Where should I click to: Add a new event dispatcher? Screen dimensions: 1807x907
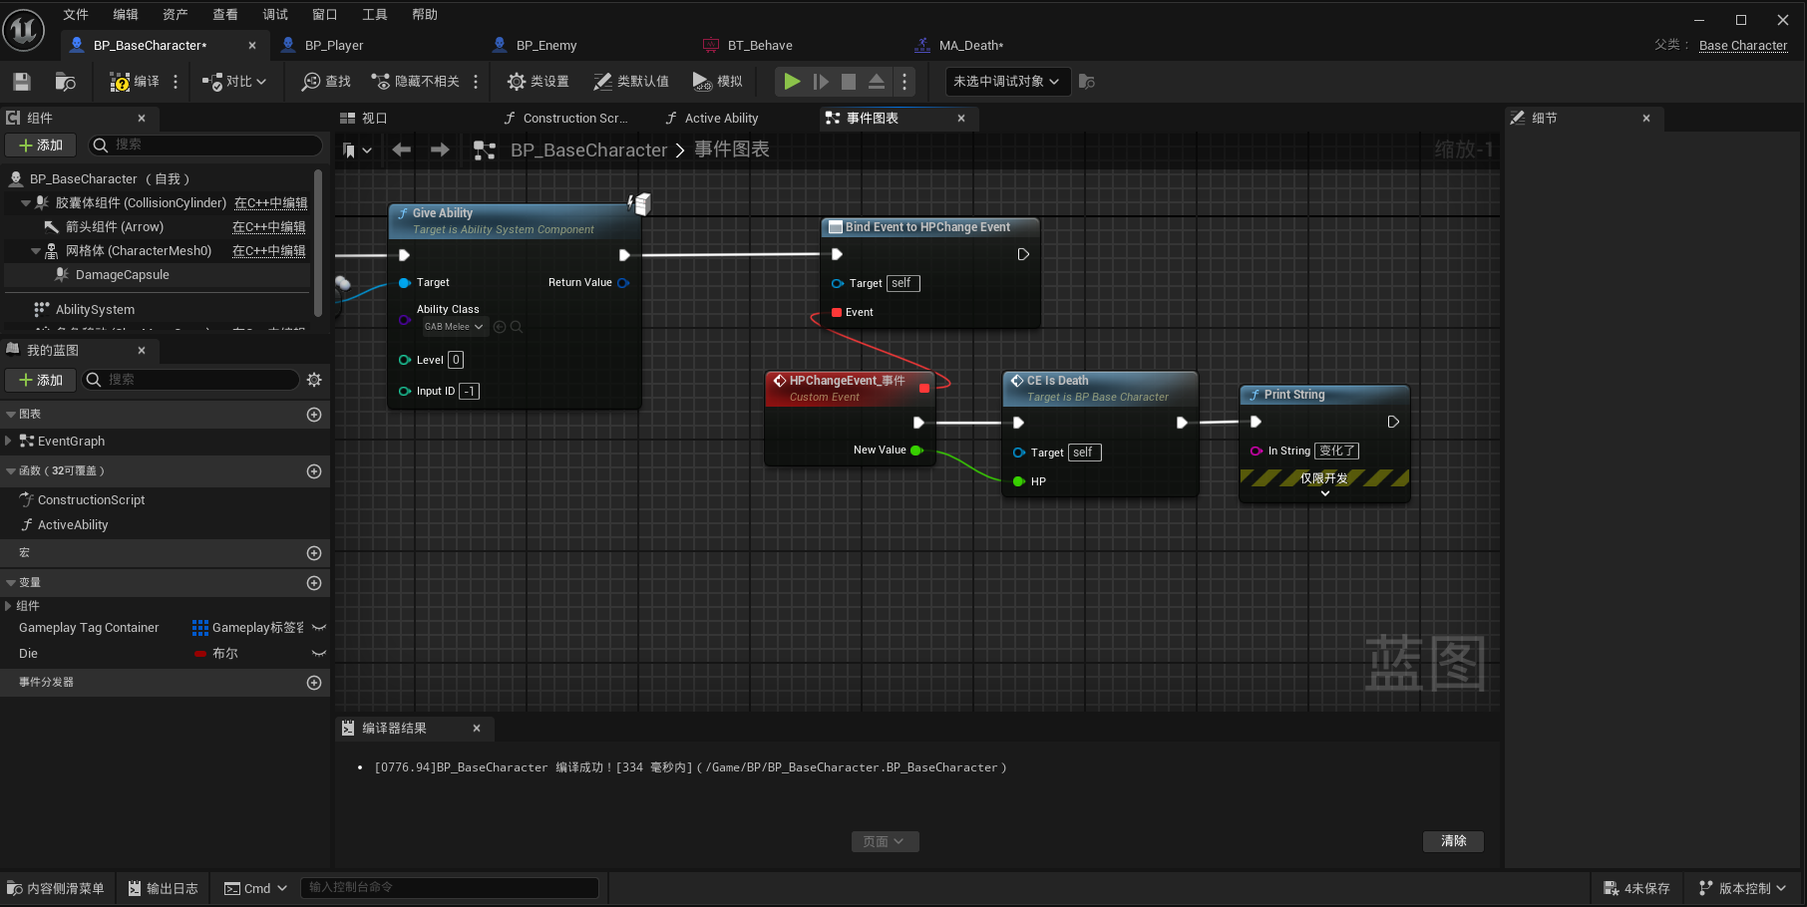click(x=314, y=683)
